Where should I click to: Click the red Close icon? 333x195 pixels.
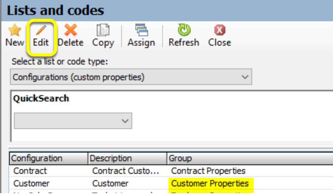pyautogui.click(x=219, y=31)
